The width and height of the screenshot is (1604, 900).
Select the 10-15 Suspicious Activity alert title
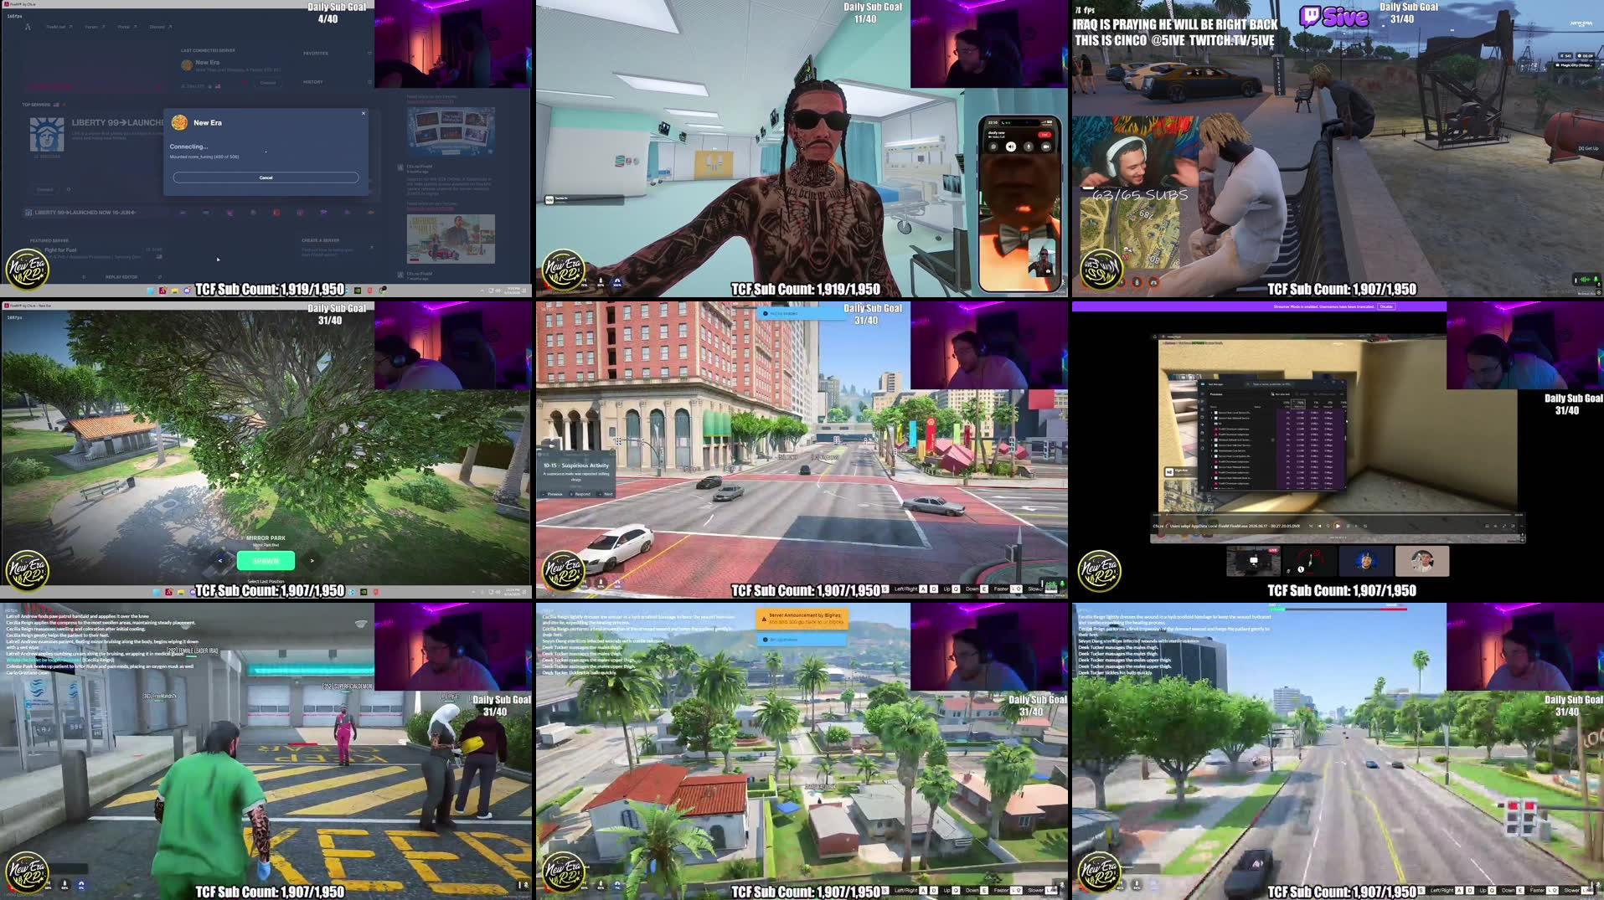576,465
